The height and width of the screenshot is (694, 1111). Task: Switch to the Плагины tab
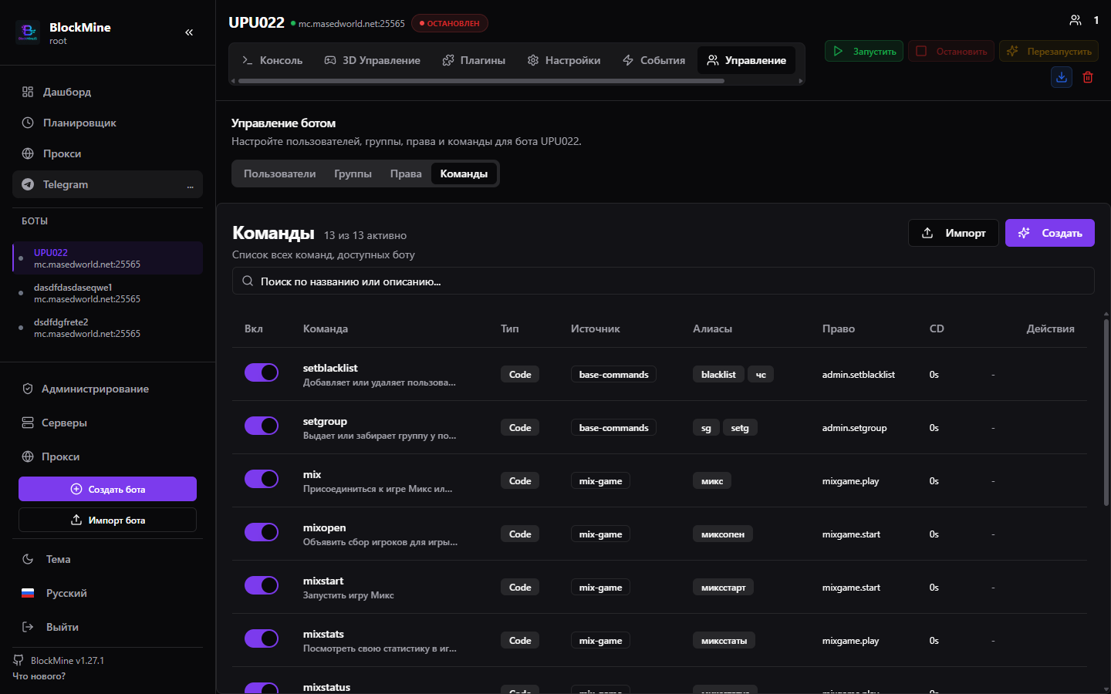click(x=474, y=60)
